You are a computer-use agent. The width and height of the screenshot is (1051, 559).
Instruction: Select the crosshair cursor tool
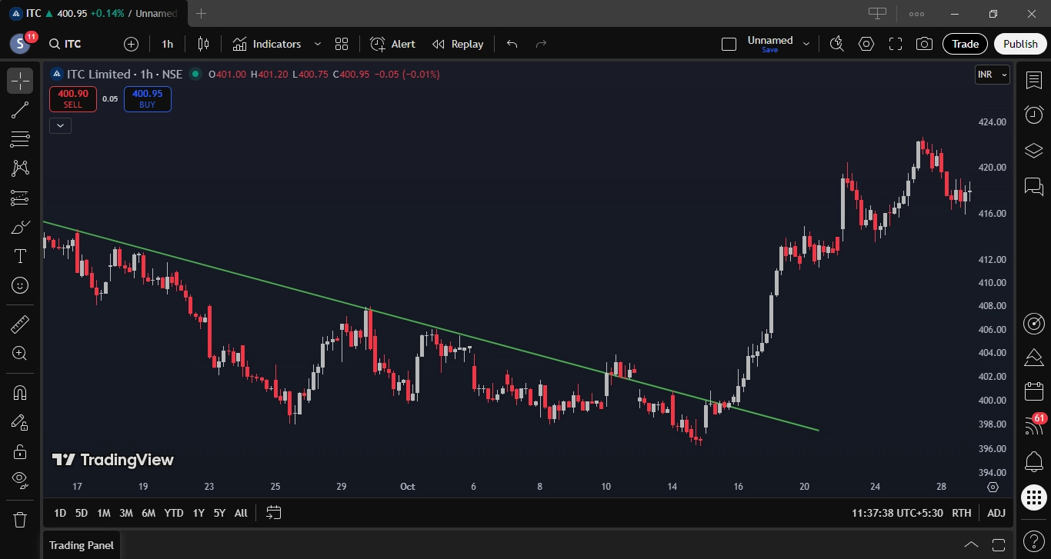coord(20,81)
